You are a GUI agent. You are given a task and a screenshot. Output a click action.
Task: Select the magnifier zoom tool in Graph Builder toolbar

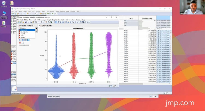[x=73, y=22]
